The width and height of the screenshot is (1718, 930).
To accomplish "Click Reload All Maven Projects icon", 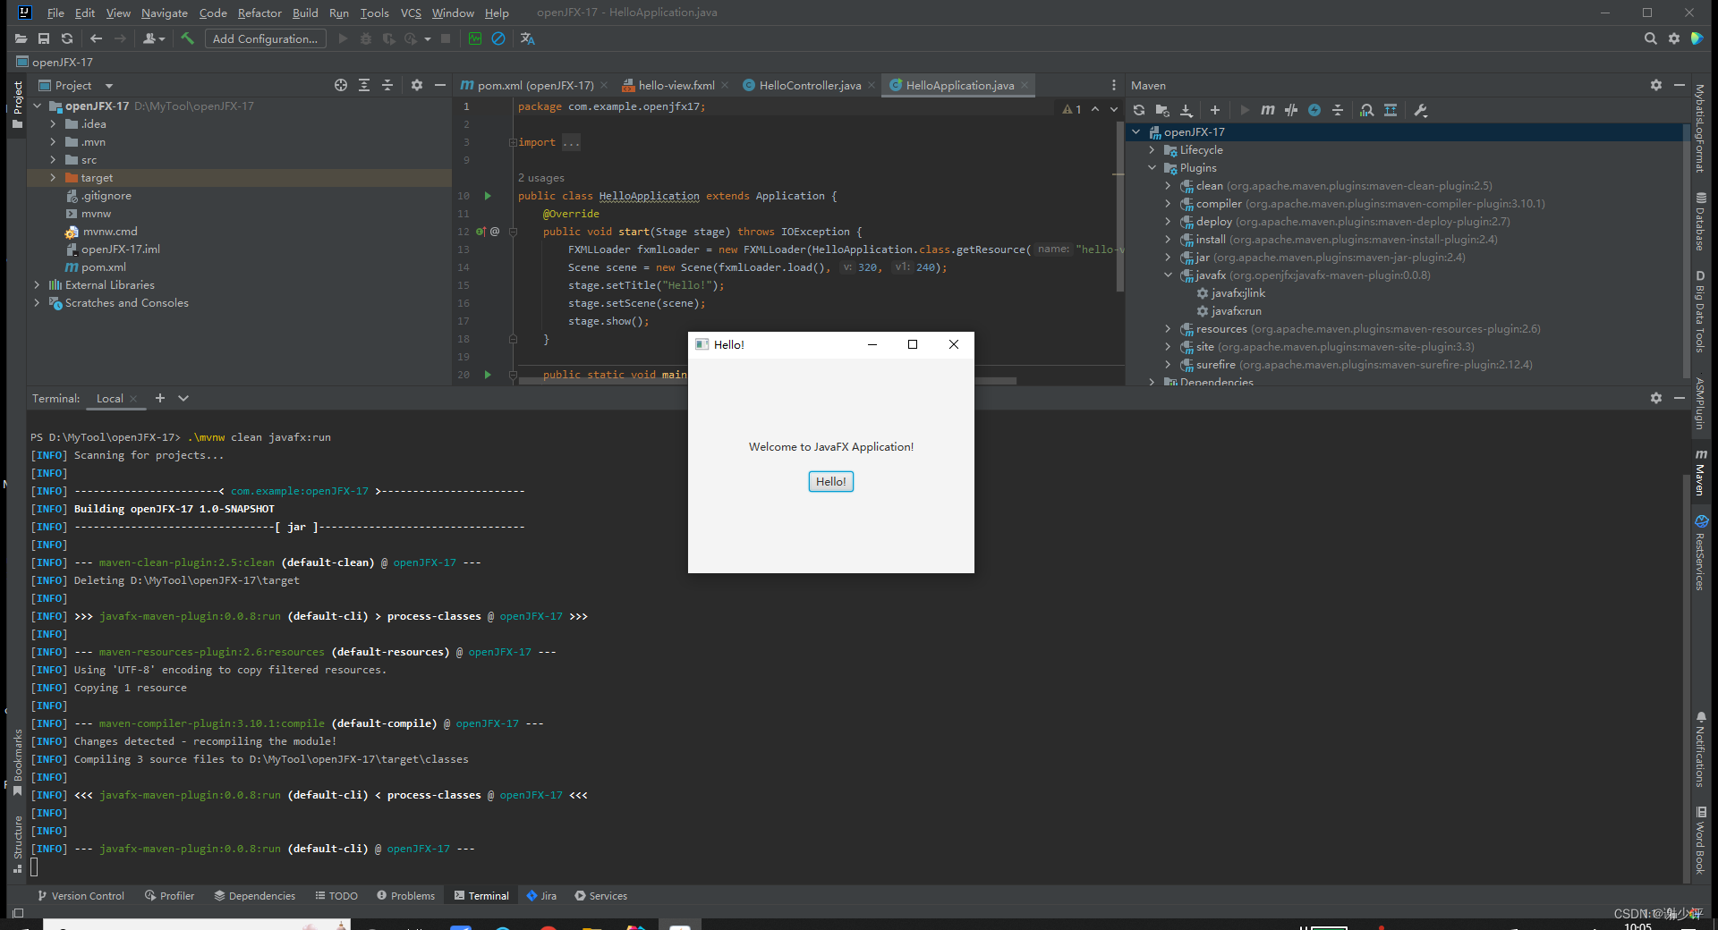I will tap(1139, 110).
